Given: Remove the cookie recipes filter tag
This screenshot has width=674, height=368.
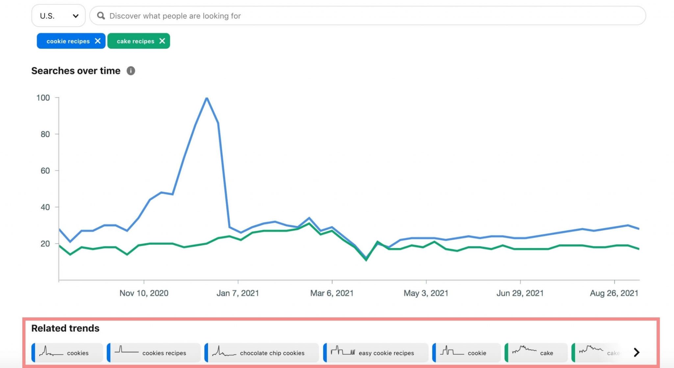Looking at the screenshot, I should click(x=98, y=41).
